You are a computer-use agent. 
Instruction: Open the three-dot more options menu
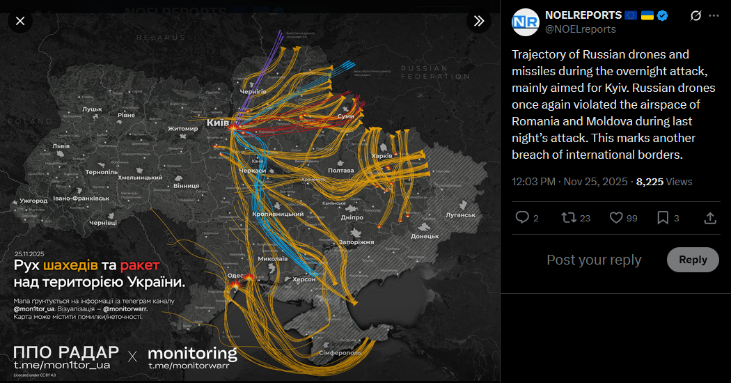[714, 16]
